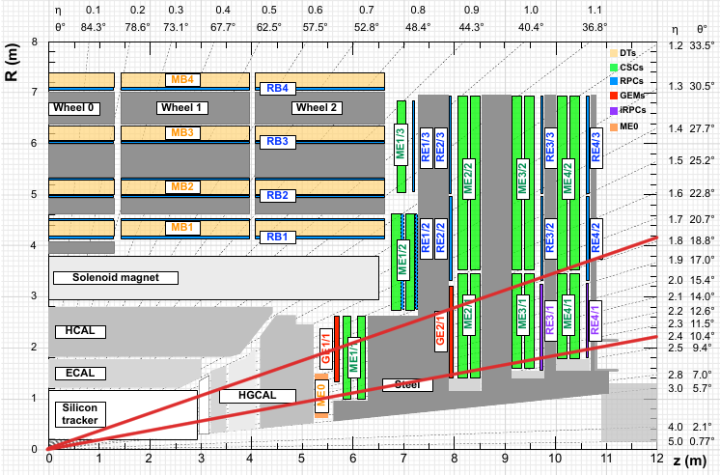This screenshot has width=720, height=475.
Task: Select the ME3/2 label
Action: (522, 180)
